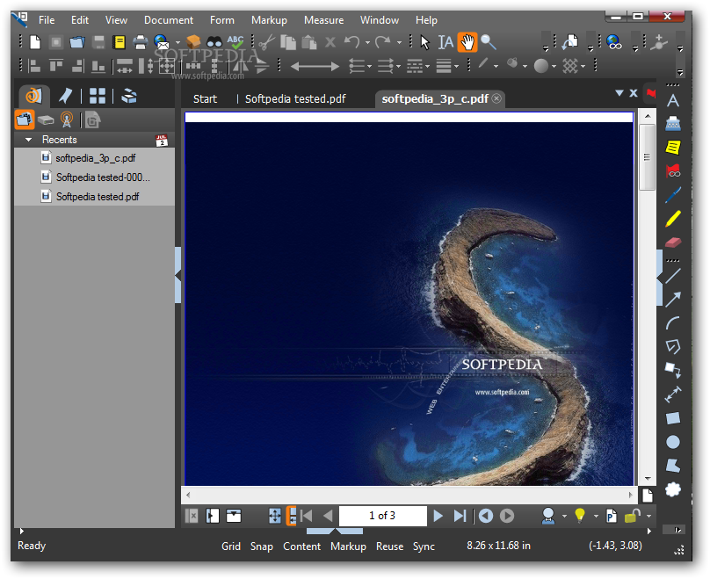This screenshot has height=579, width=710.
Task: Open the Document menu
Action: (169, 20)
